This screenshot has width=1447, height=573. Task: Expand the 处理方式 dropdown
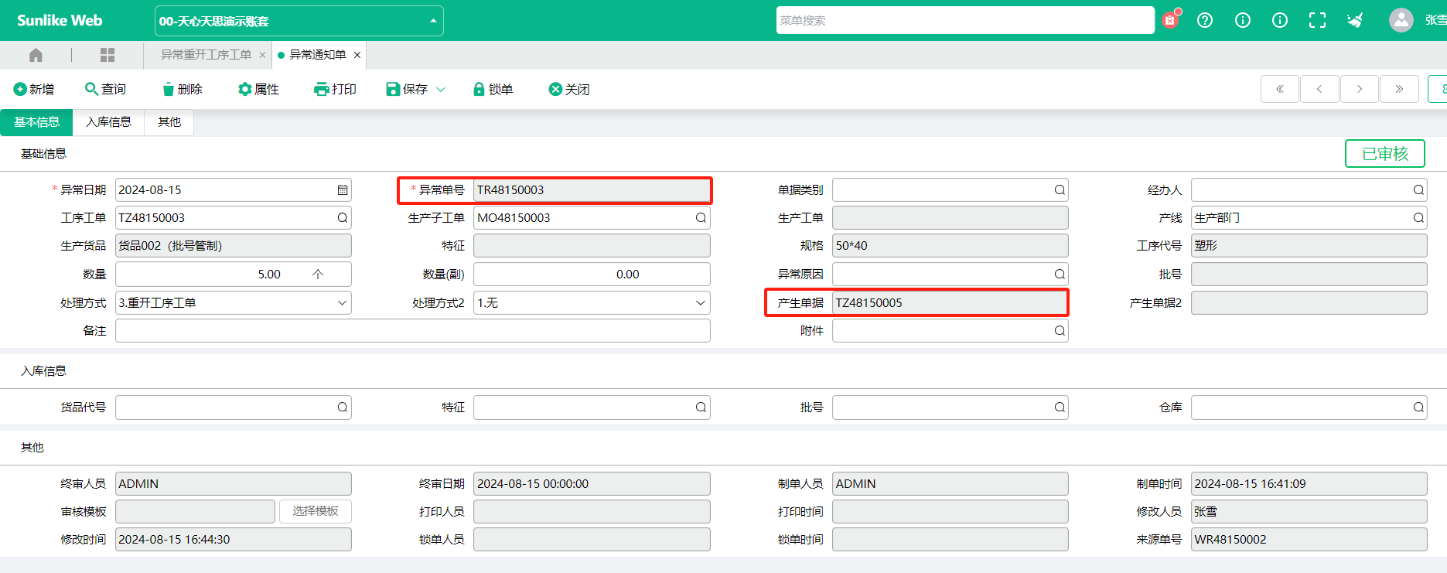[x=342, y=303]
